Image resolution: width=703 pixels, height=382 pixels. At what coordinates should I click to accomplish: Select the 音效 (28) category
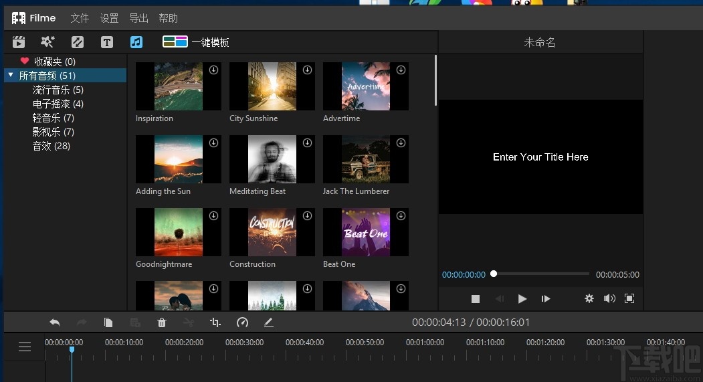pos(51,146)
